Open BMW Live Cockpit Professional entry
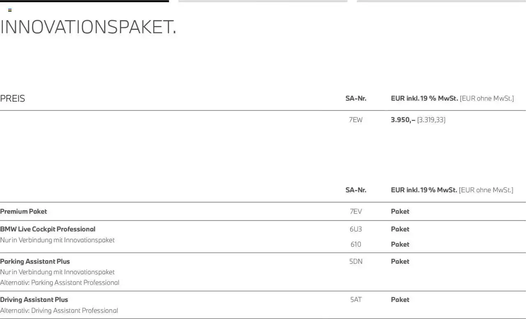The width and height of the screenshot is (526, 319). (48, 229)
